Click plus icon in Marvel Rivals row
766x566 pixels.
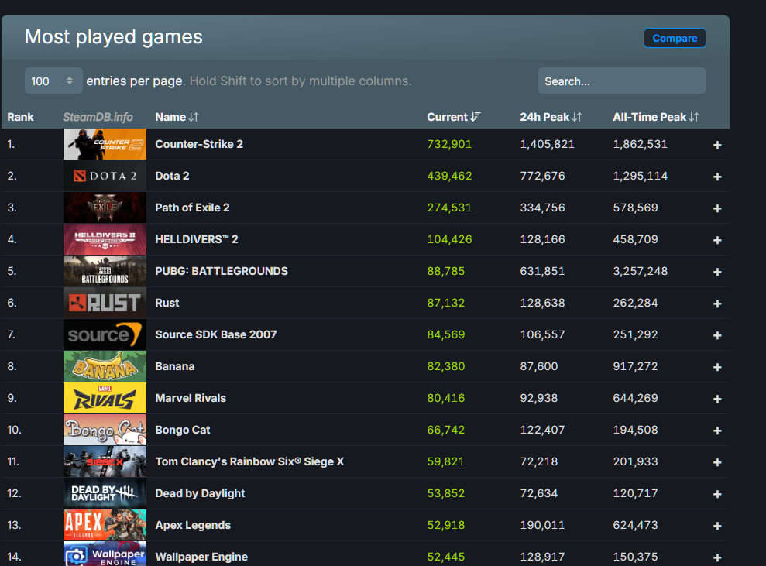point(717,399)
